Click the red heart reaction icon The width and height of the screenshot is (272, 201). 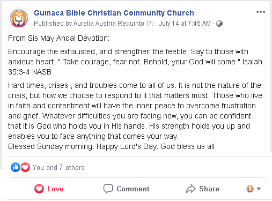(x=25, y=167)
